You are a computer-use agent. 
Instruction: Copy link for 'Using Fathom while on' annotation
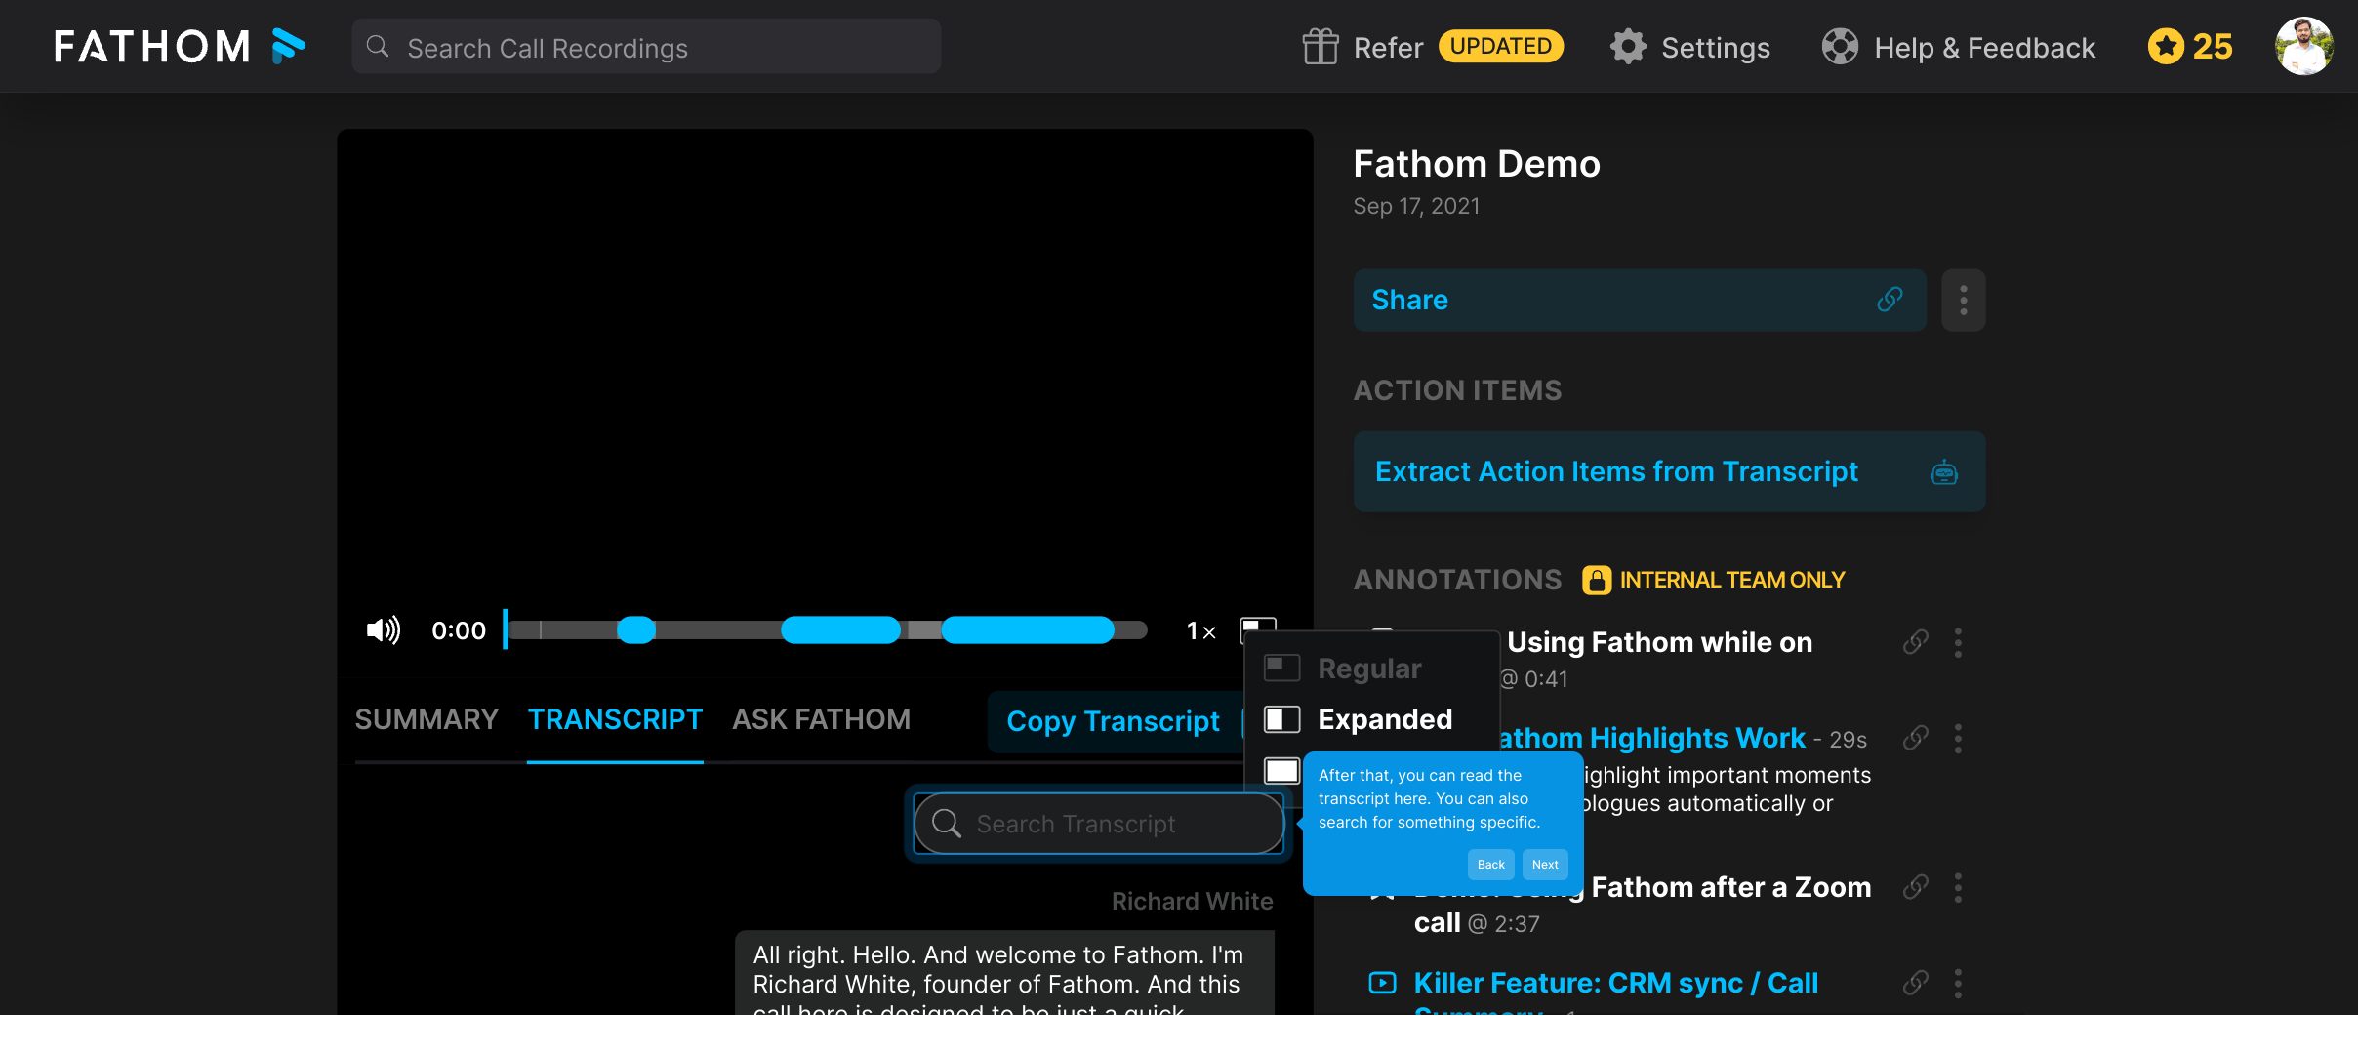tap(1915, 642)
